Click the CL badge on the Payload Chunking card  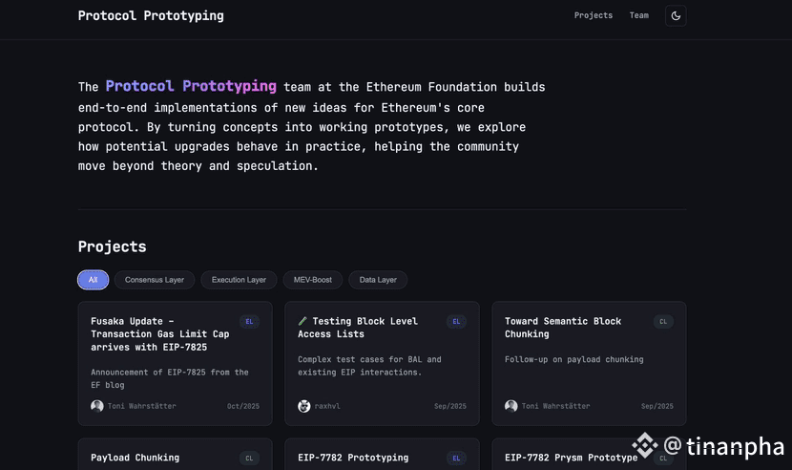[x=249, y=459]
